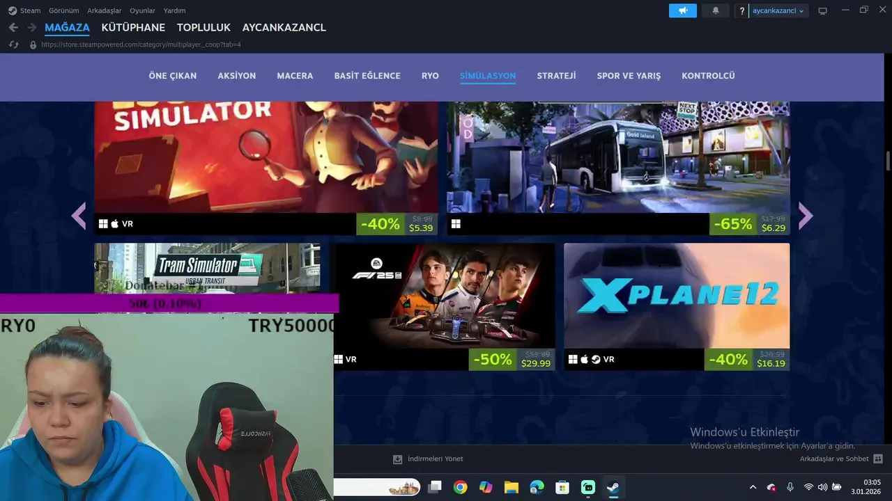The image size is (892, 501).
Task: Open the Oyunlar menu
Action: pyautogui.click(x=142, y=10)
